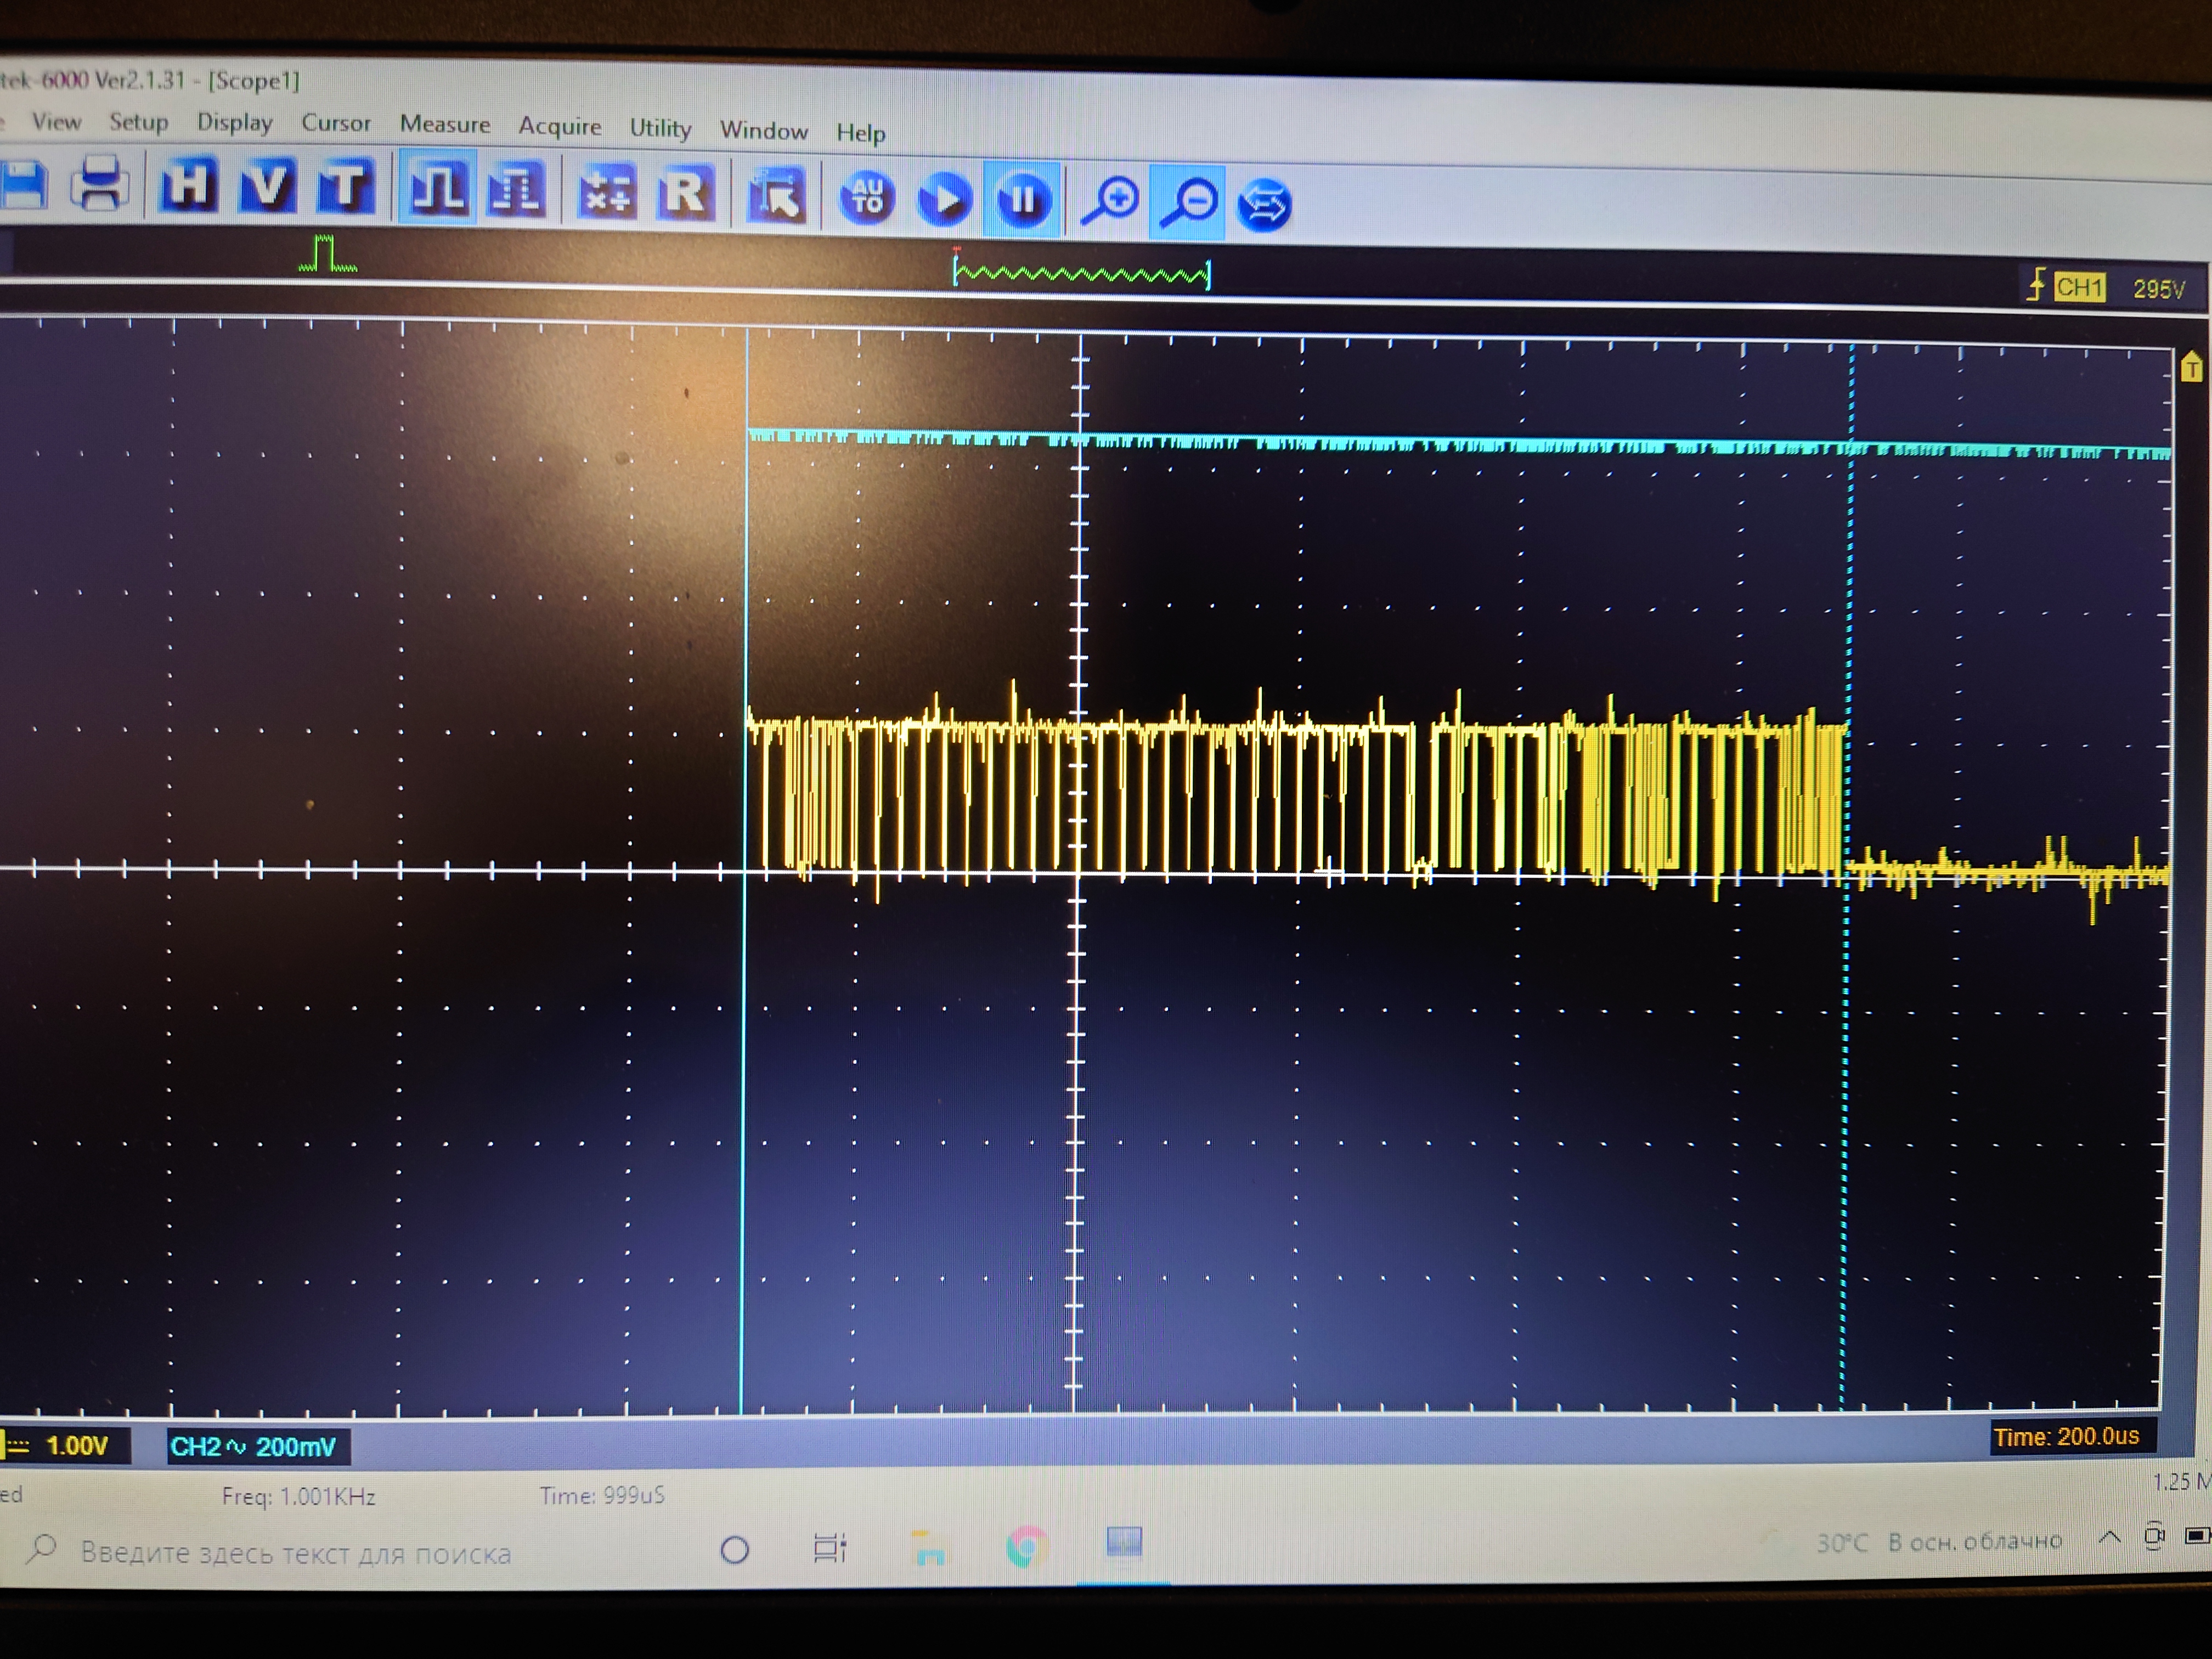
Task: Toggle the Pause acquisition button
Action: 1022,200
